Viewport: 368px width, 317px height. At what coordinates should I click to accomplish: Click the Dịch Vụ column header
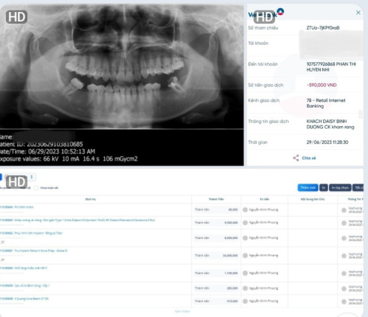click(91, 199)
